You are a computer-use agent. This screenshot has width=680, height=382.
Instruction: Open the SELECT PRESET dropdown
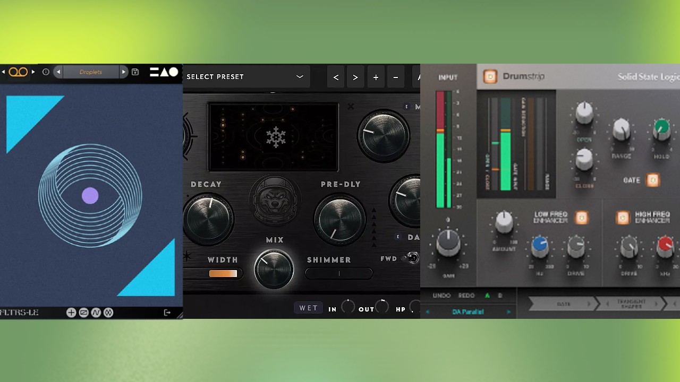point(246,77)
